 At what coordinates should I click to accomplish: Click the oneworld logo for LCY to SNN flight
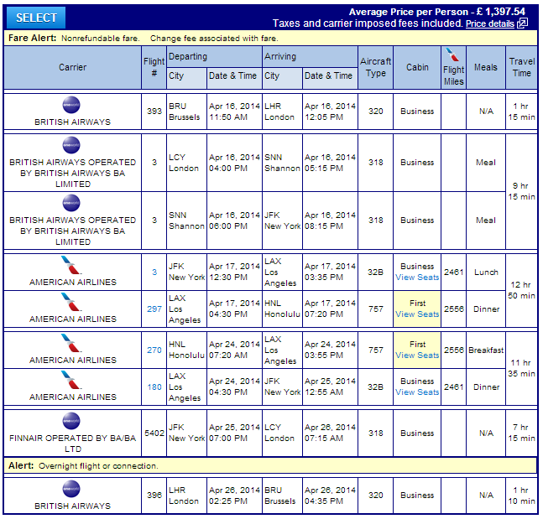[71, 145]
